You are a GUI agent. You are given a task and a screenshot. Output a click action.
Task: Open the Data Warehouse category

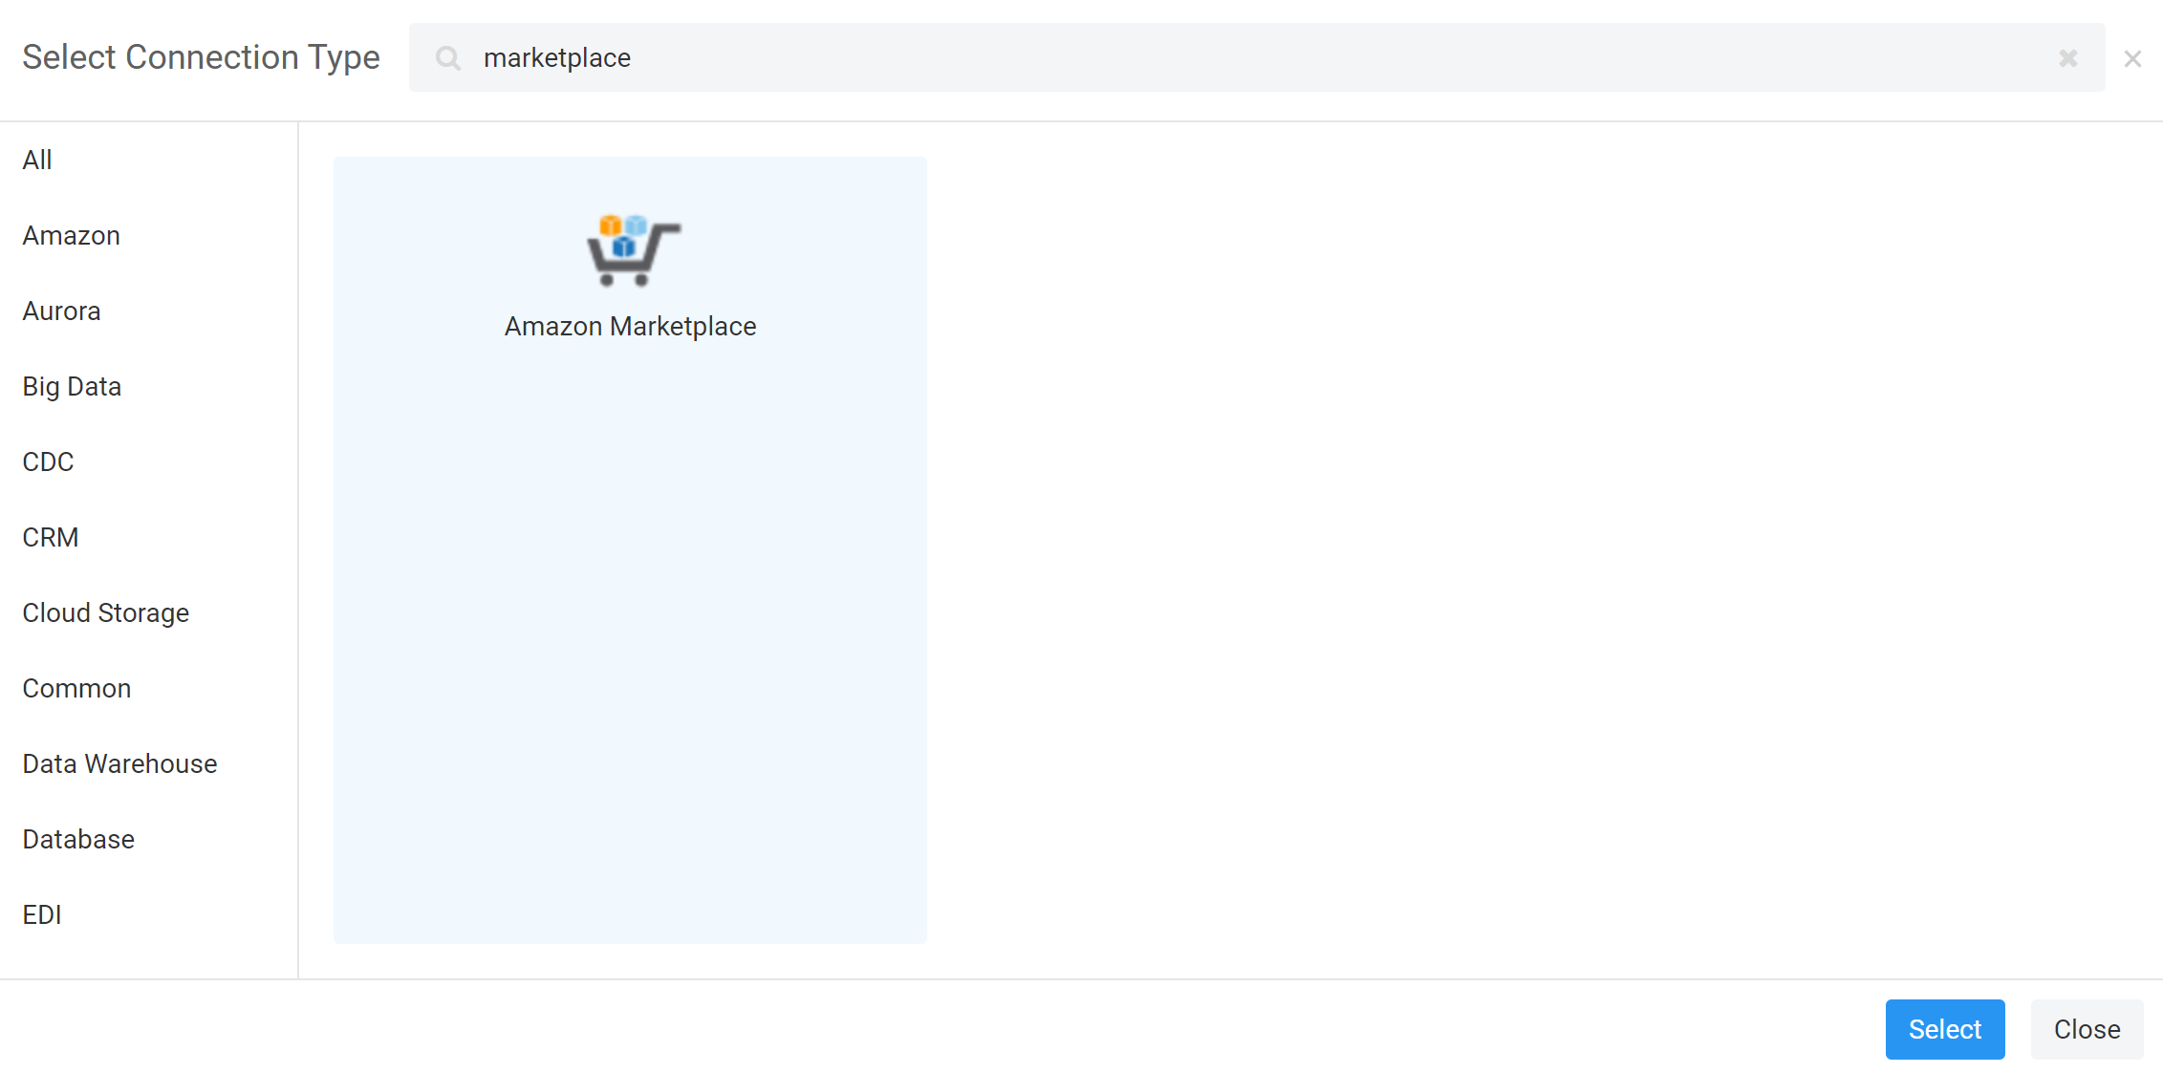pyautogui.click(x=119, y=763)
